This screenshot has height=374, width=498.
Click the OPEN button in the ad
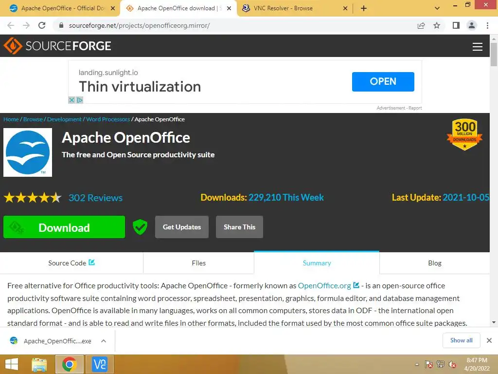click(383, 81)
